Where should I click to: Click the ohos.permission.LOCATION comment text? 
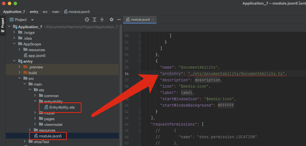click(226, 137)
